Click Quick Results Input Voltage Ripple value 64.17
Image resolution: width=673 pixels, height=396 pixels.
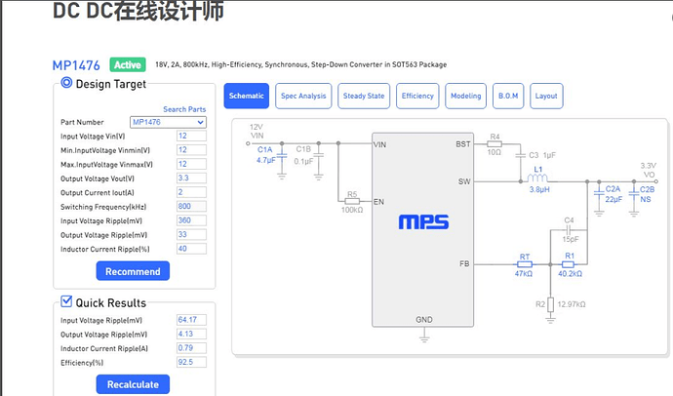(191, 320)
